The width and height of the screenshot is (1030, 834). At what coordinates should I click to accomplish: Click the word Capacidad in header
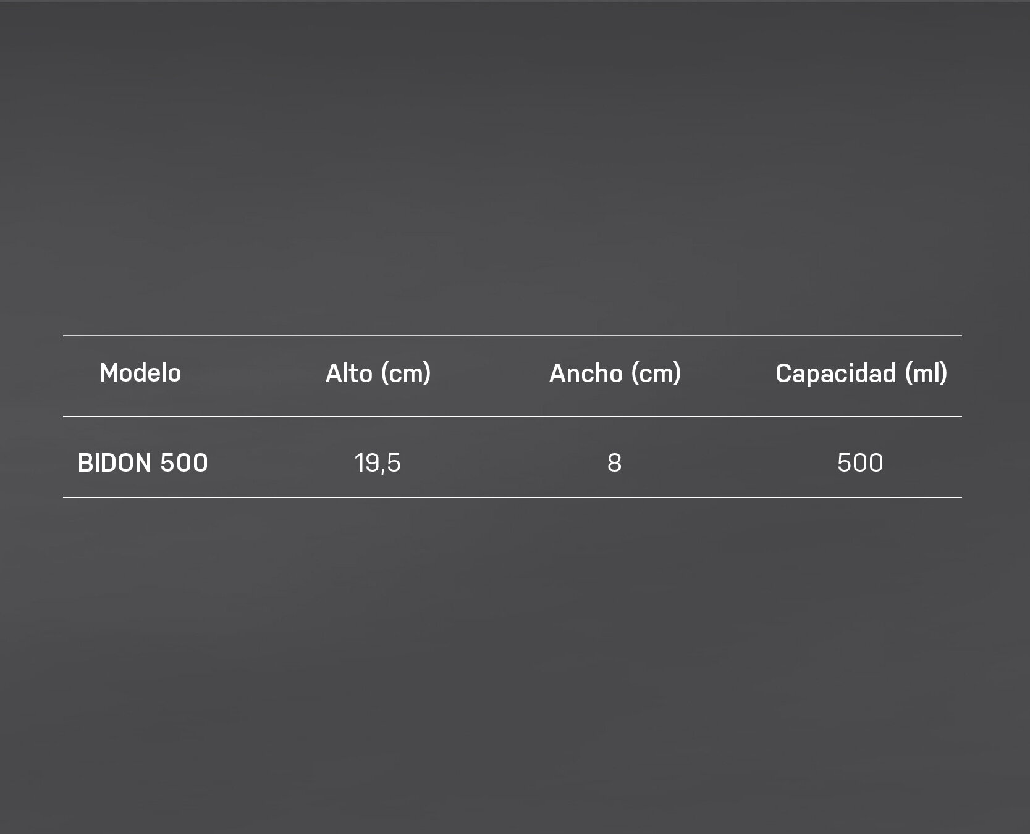835,373
